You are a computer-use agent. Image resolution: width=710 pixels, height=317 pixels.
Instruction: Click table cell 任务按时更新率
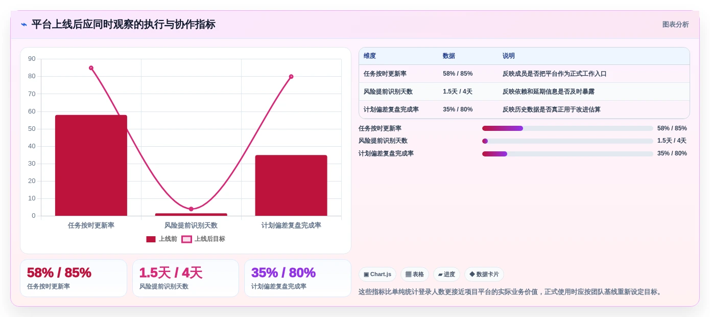point(385,74)
